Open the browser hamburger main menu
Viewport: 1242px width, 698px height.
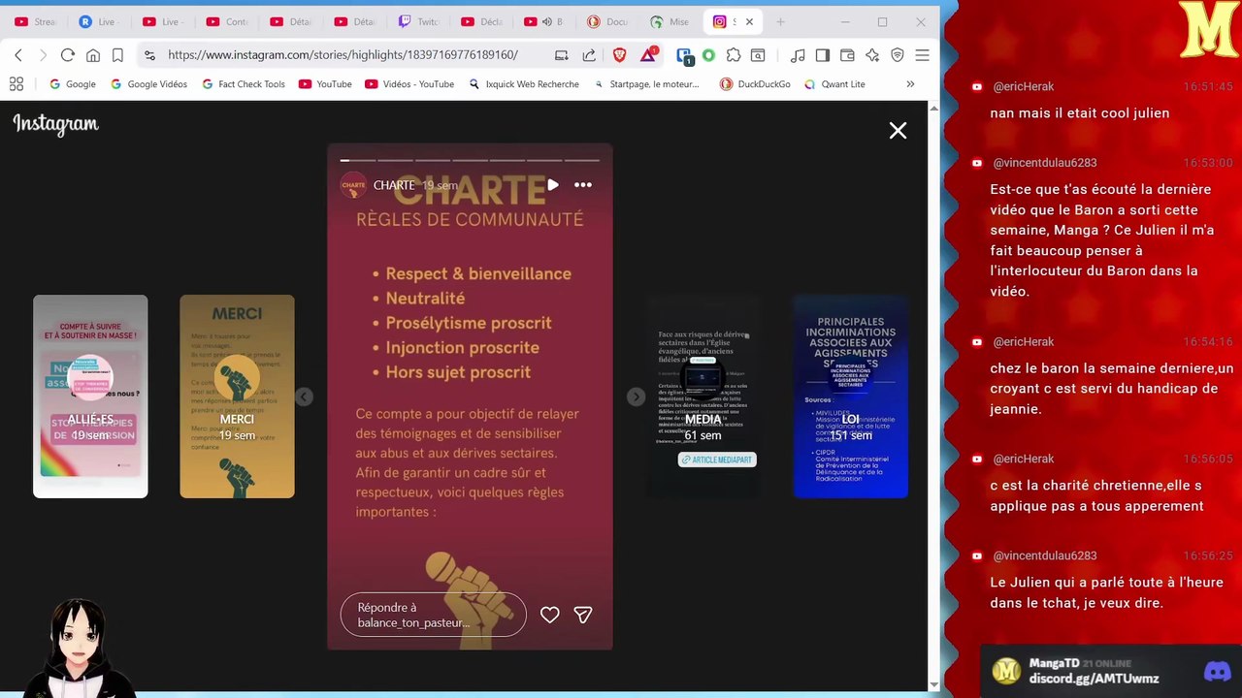(x=922, y=55)
